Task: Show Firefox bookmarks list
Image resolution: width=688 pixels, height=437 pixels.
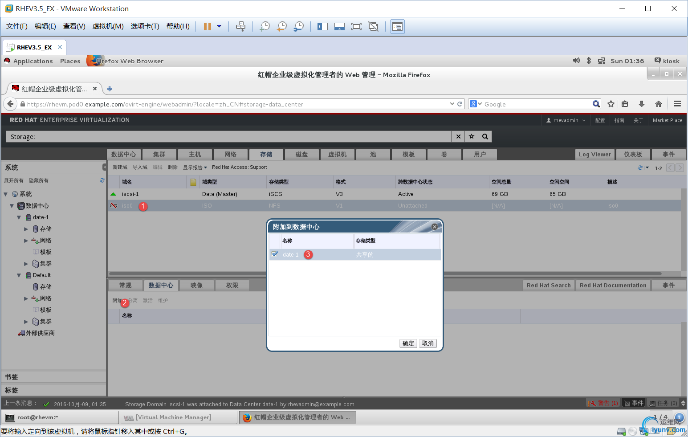Action: coord(625,104)
